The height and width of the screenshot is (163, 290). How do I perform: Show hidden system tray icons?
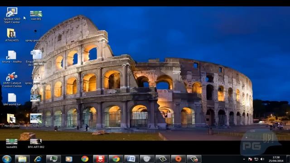tap(244, 159)
